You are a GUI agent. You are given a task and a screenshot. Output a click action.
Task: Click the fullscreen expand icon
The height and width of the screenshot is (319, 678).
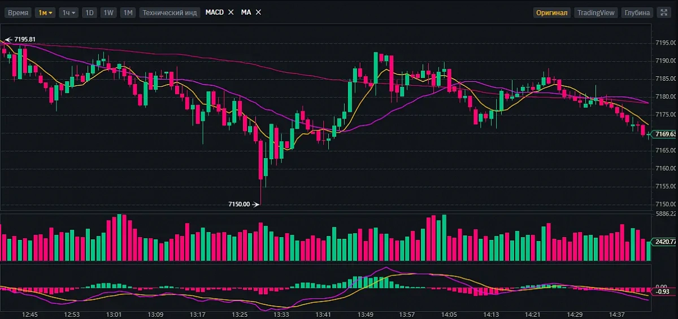point(664,12)
